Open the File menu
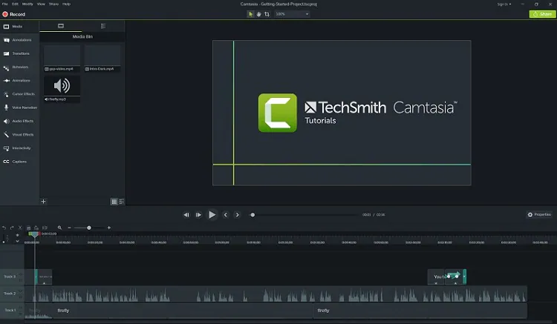The height and width of the screenshot is (324, 557). click(5, 4)
